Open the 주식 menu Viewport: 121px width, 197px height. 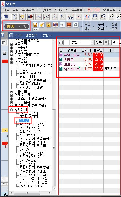pos(15,10)
